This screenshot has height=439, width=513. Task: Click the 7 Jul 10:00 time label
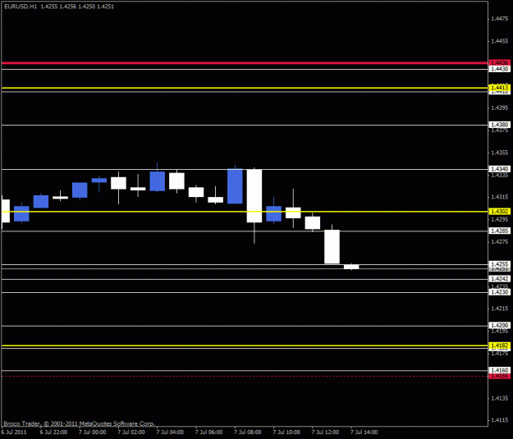point(286,432)
